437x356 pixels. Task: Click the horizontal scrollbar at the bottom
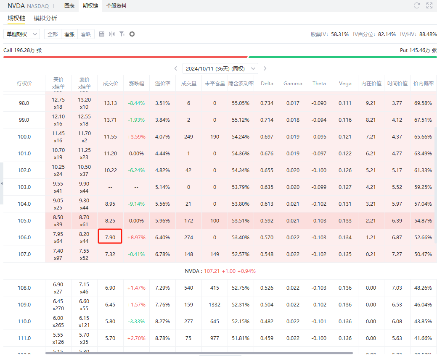(x=198, y=353)
